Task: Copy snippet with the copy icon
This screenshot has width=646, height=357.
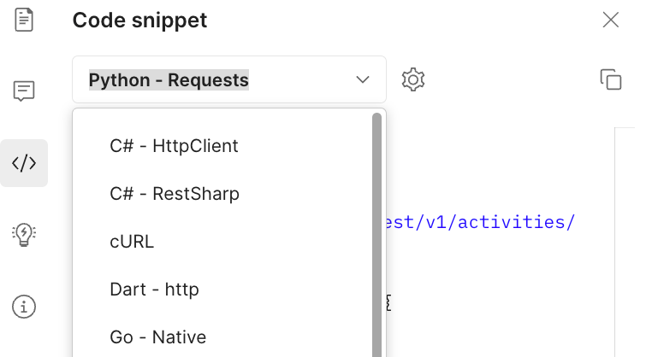Action: pyautogui.click(x=611, y=79)
